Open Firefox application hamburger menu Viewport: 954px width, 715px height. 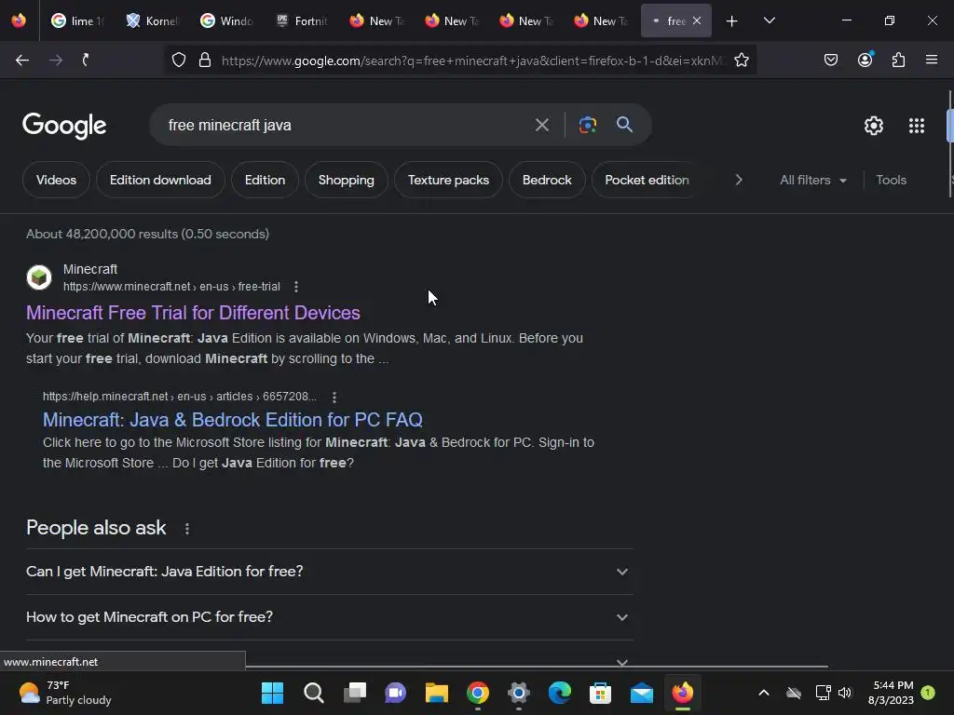pos(932,61)
